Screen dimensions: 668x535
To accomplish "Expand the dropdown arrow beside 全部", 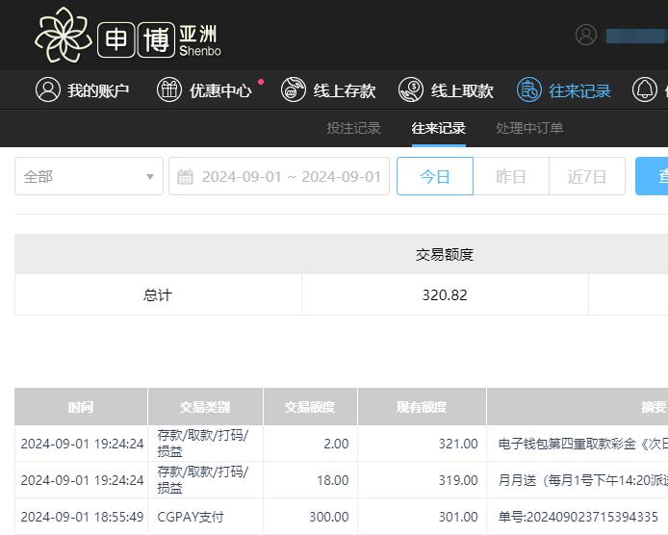I will click(149, 177).
